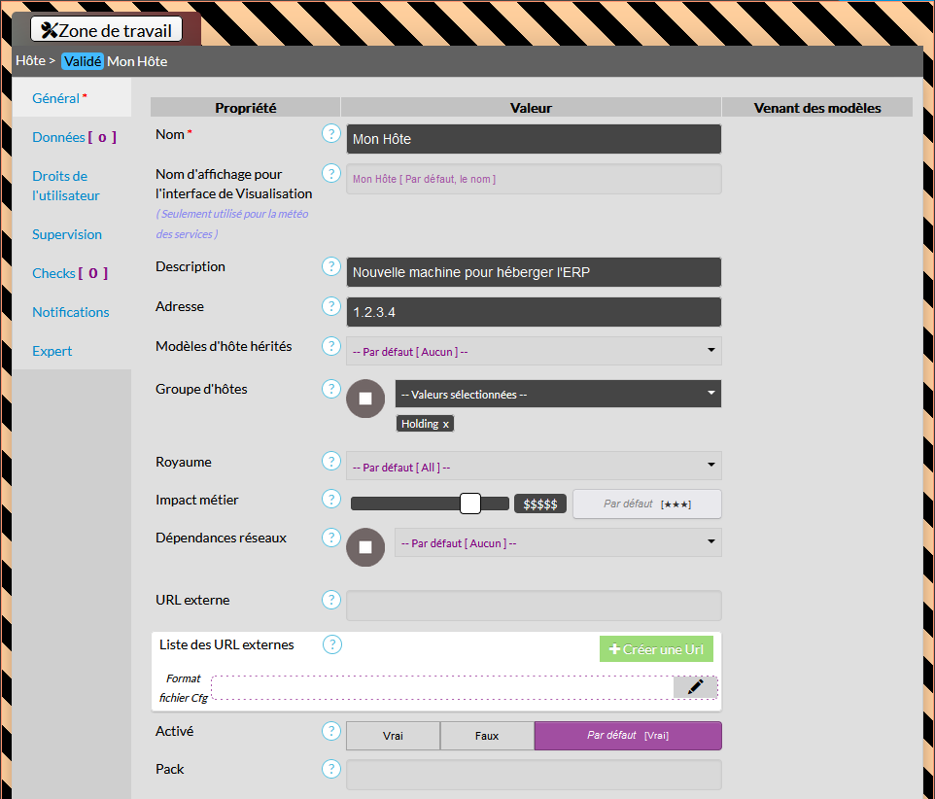Viewport: 935px width, 799px height.
Task: Click the help icon beside Pack
Action: (331, 770)
